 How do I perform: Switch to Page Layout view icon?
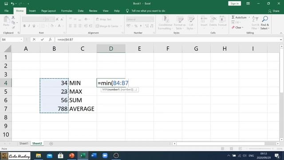(232, 149)
